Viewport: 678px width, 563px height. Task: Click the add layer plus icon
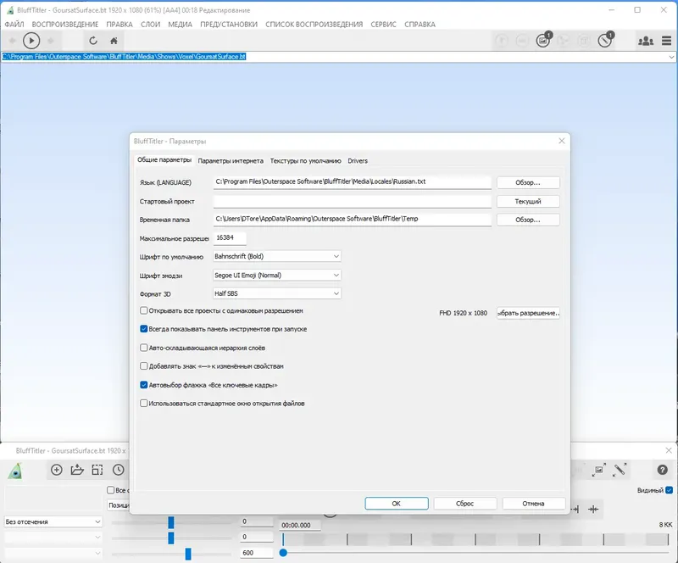click(x=56, y=470)
